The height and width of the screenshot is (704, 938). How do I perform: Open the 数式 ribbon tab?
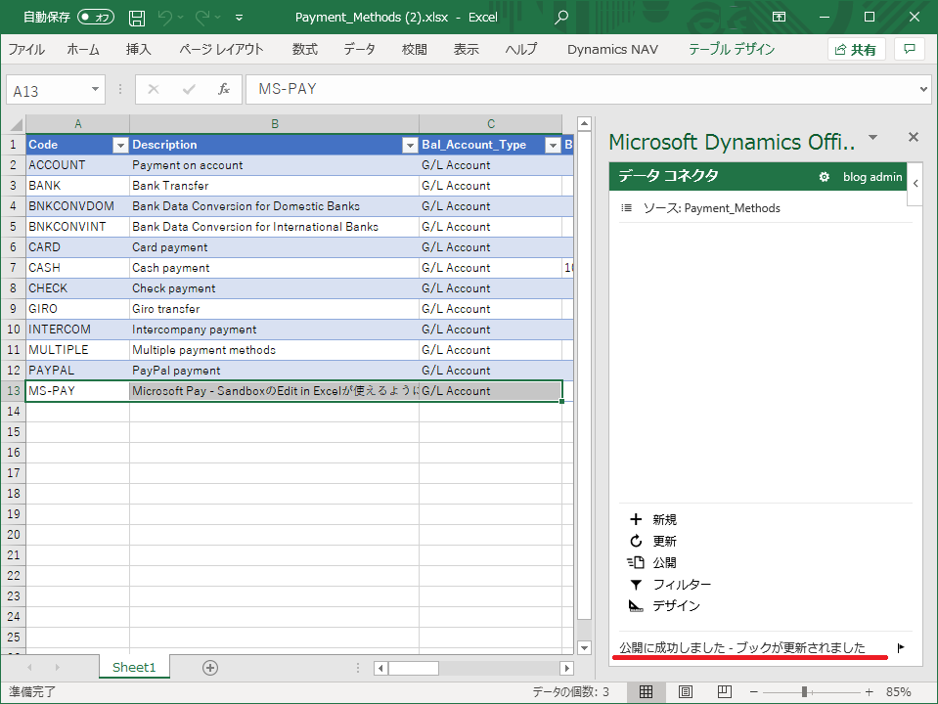304,49
